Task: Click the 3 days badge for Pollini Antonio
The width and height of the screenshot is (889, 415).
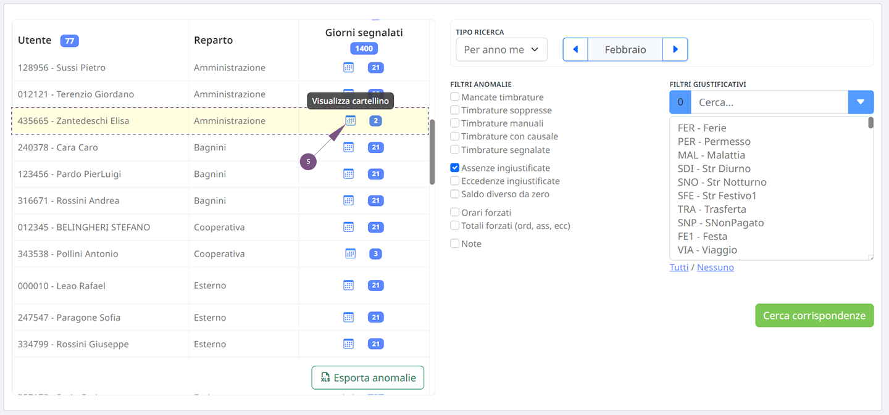Action: (375, 253)
